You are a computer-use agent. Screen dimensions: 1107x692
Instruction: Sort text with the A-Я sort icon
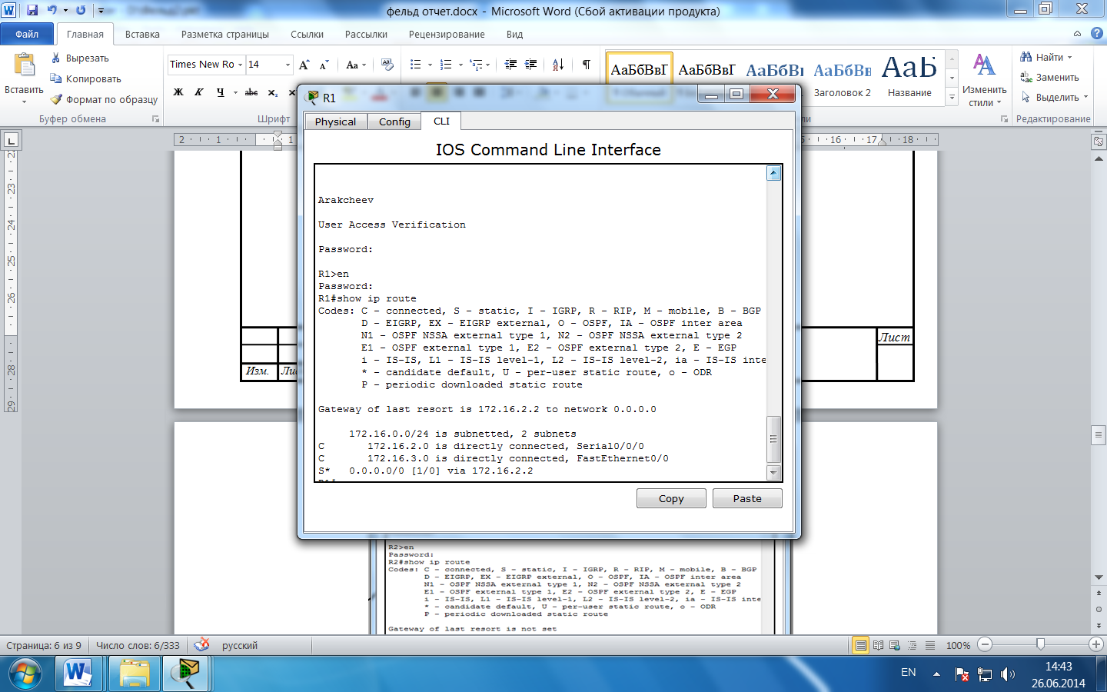coord(558,65)
